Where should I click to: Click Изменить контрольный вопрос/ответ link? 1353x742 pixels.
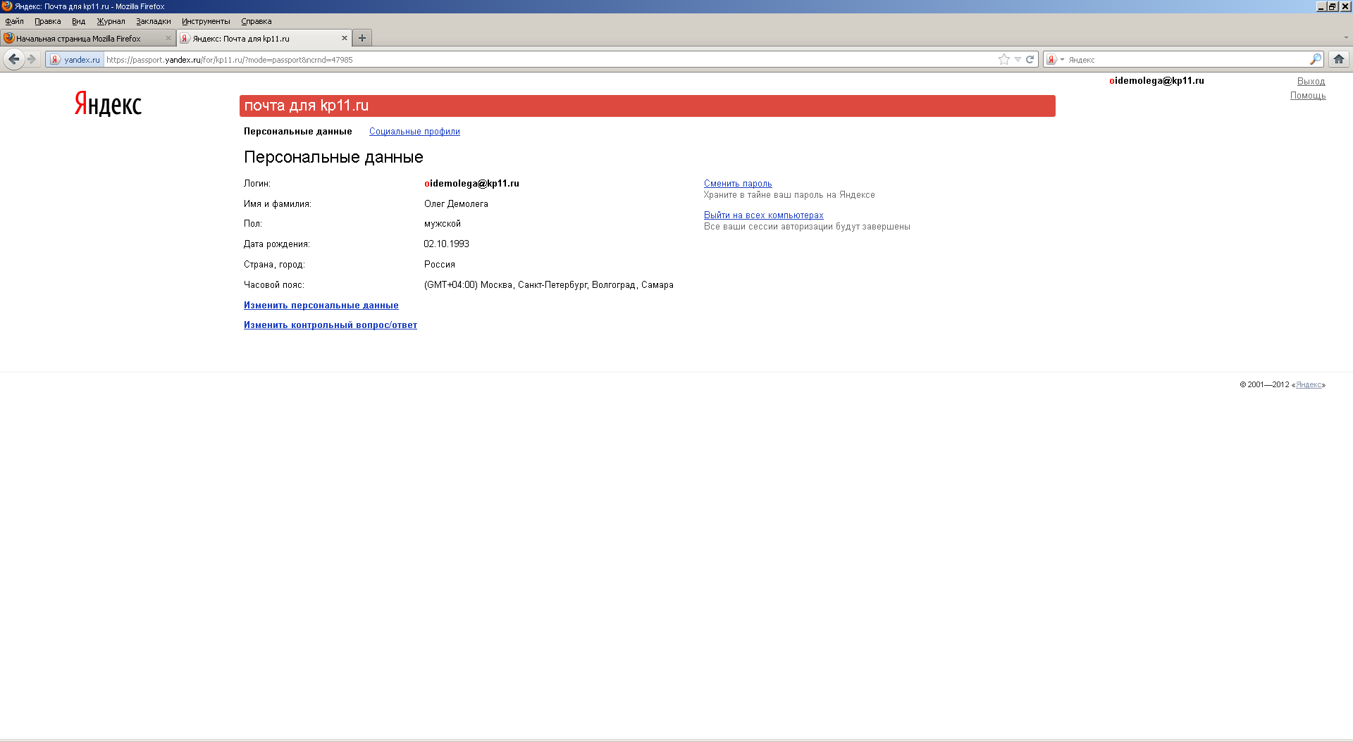pyautogui.click(x=330, y=325)
